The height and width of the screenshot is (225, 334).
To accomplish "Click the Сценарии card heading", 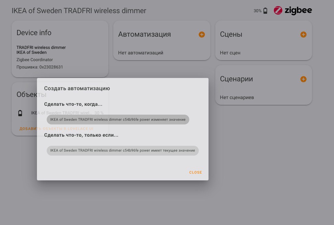I will coord(236,79).
